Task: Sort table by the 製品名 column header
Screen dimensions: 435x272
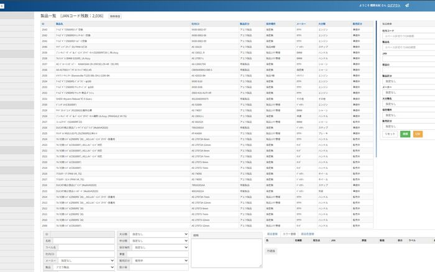Action: pyautogui.click(x=60, y=24)
